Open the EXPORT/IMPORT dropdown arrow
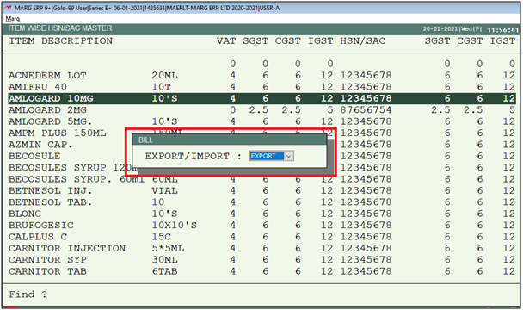 pyautogui.click(x=289, y=156)
